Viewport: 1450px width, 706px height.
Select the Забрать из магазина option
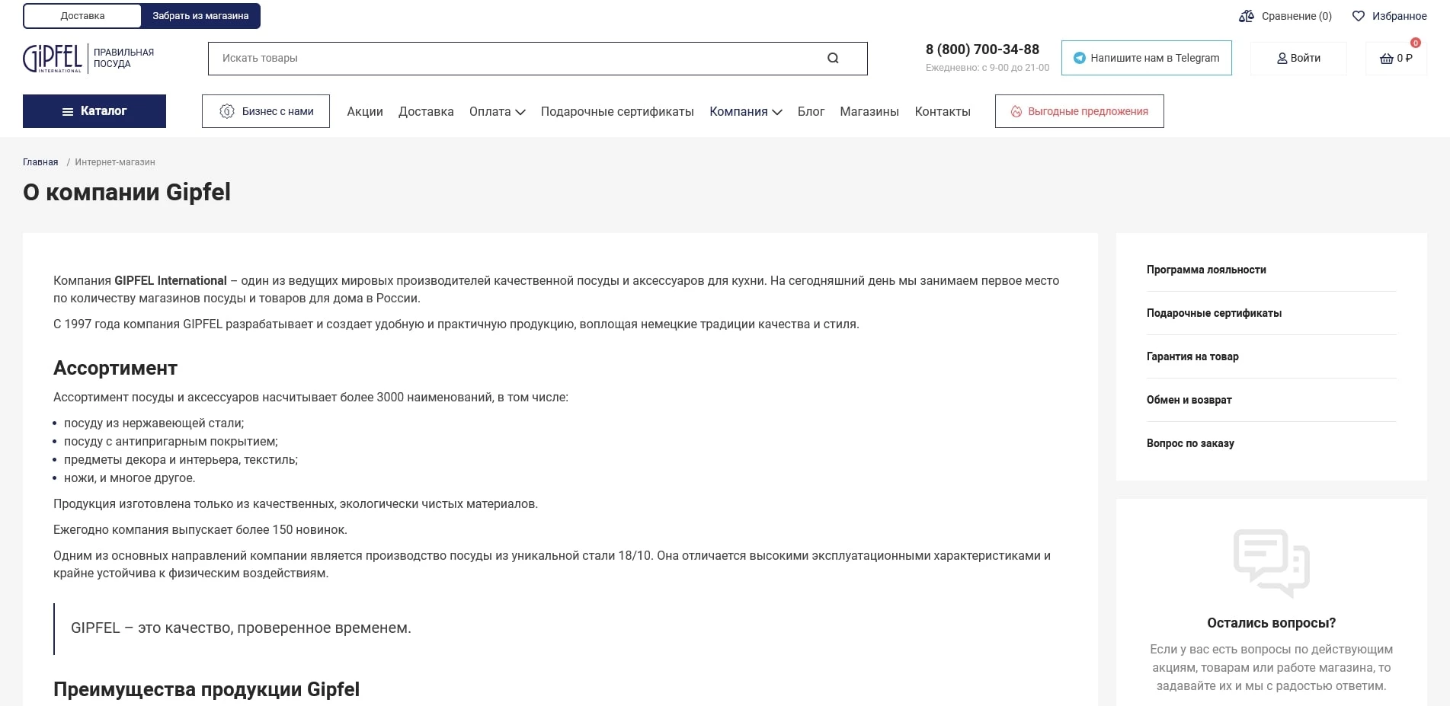pyautogui.click(x=200, y=15)
